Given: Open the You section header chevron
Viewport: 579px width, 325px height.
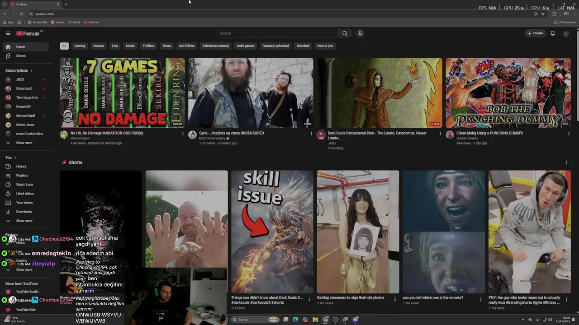Looking at the screenshot, I should pos(15,158).
